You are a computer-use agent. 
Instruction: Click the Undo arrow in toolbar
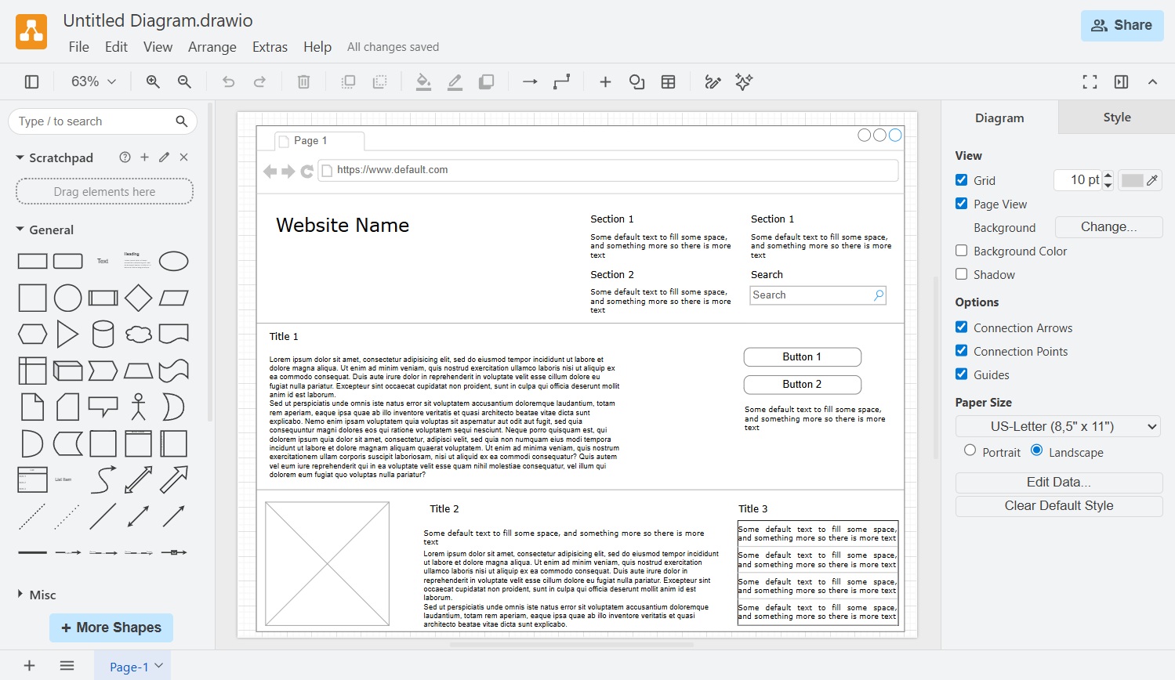tap(228, 81)
